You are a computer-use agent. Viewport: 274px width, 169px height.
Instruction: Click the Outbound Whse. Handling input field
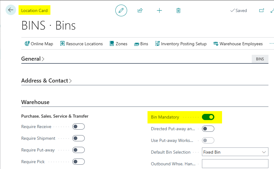[235, 164]
